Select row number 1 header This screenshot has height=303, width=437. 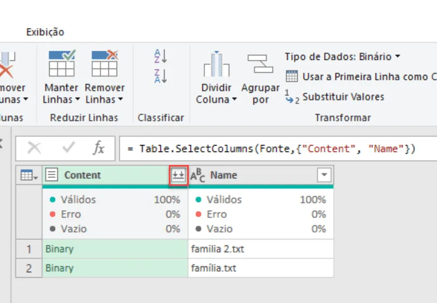coord(29,249)
